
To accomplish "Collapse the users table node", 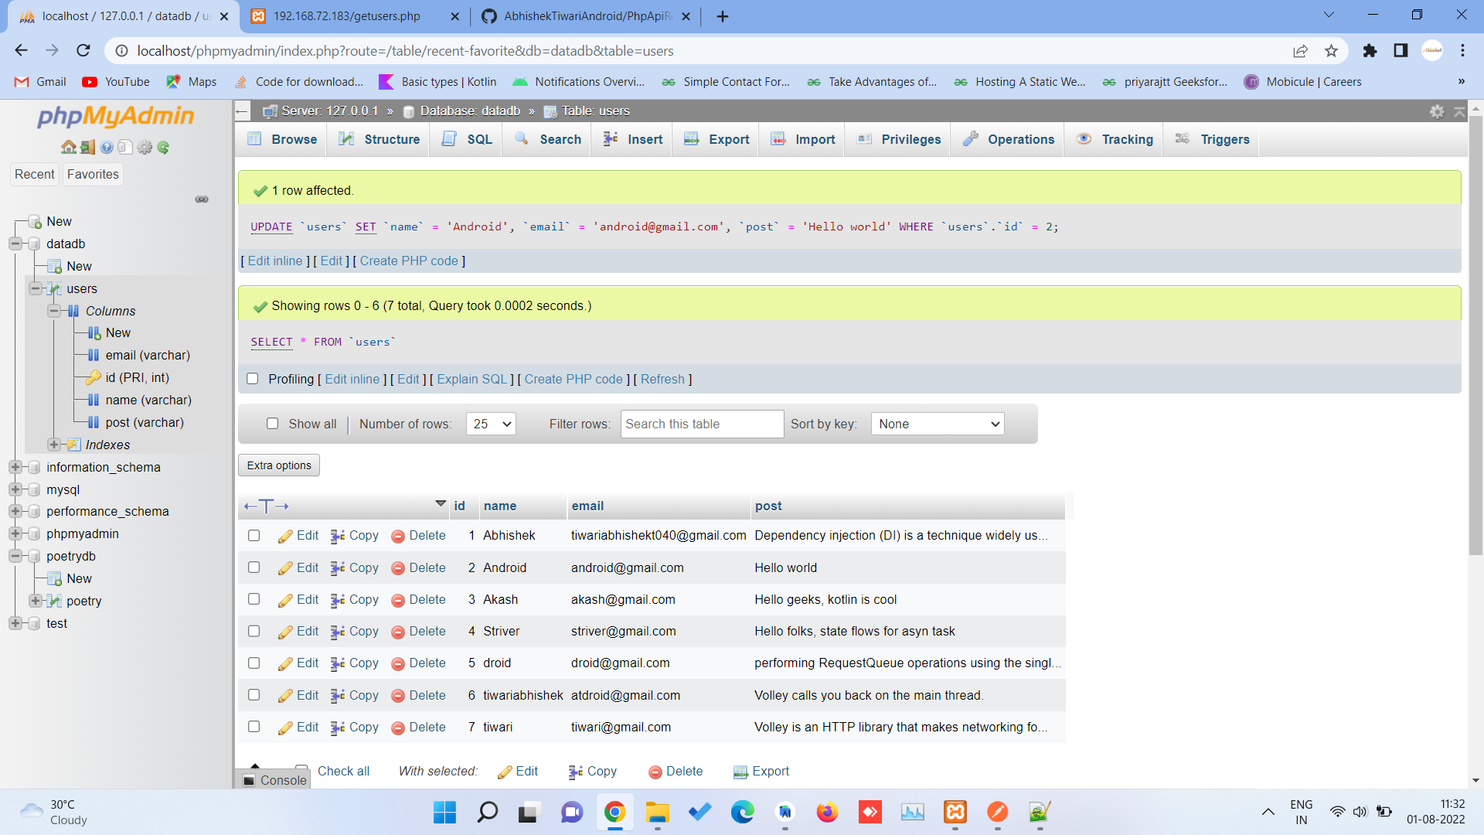I will pyautogui.click(x=35, y=288).
